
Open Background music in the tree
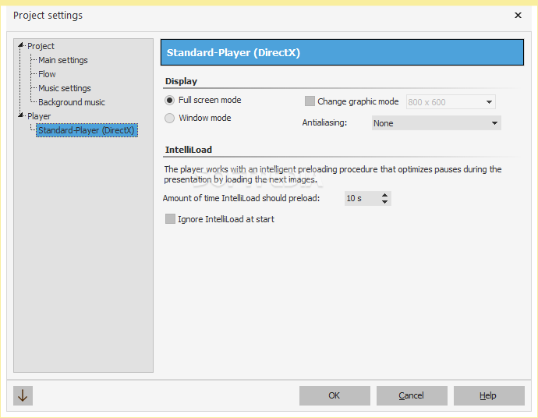tap(72, 102)
